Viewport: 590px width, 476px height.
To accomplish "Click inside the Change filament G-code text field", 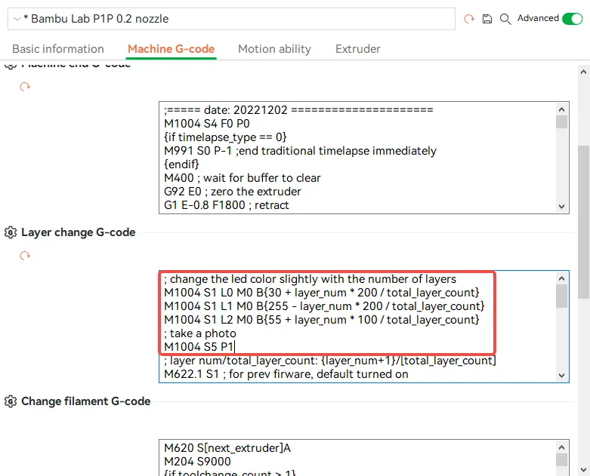I will tap(357, 458).
